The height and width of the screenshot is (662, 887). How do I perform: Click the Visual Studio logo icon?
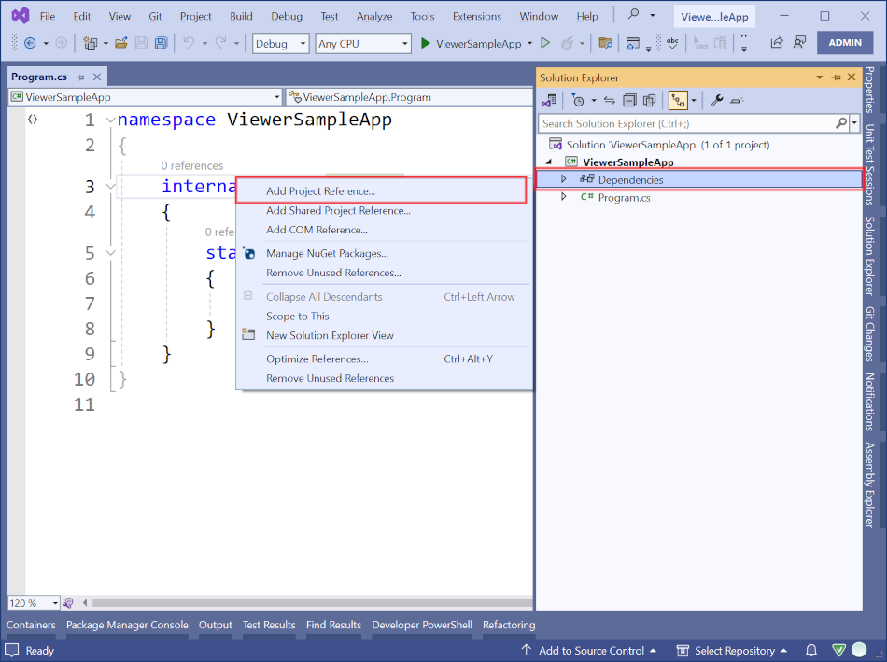[x=21, y=15]
